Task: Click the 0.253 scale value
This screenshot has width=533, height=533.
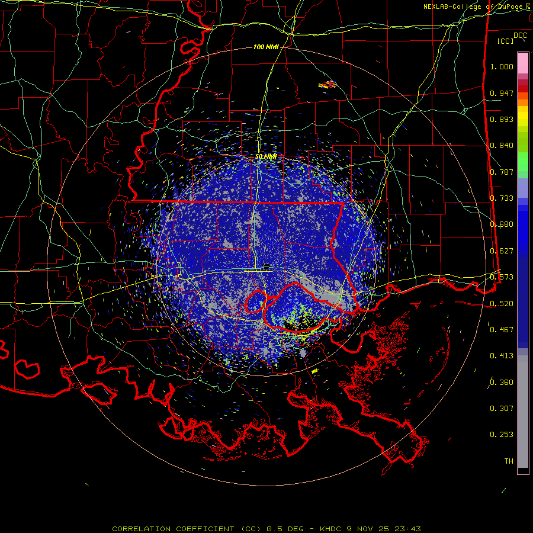Action: coord(502,435)
